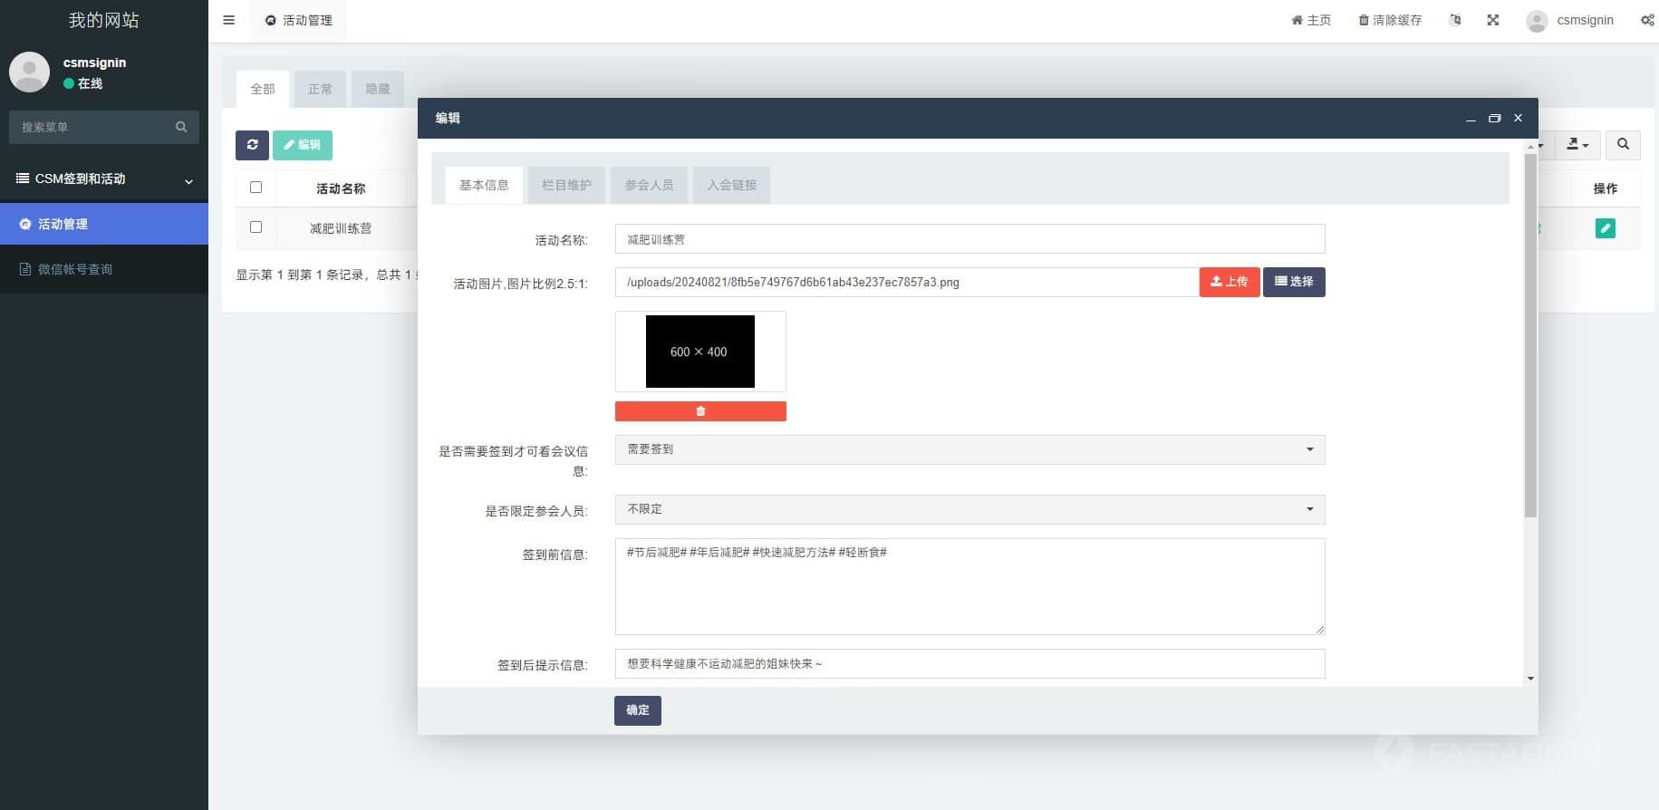Click the export icon dropdown in table toolbar
1659x810 pixels.
click(1577, 145)
